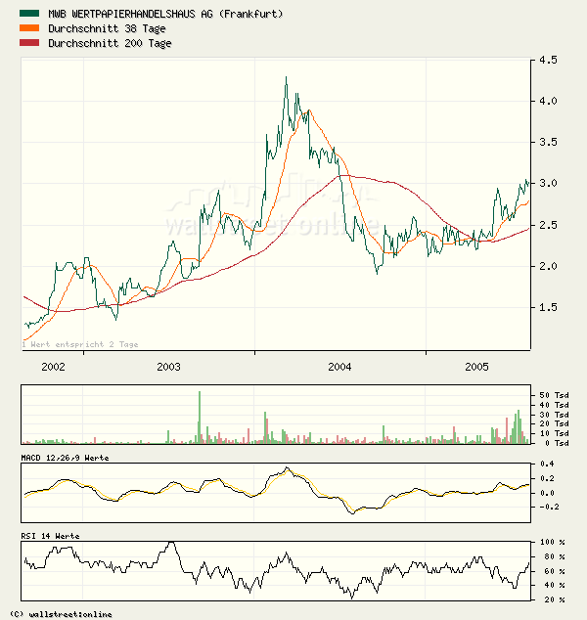The width and height of the screenshot is (587, 620).
Task: Click the 100 % label on RSI axis
Action: 553,542
